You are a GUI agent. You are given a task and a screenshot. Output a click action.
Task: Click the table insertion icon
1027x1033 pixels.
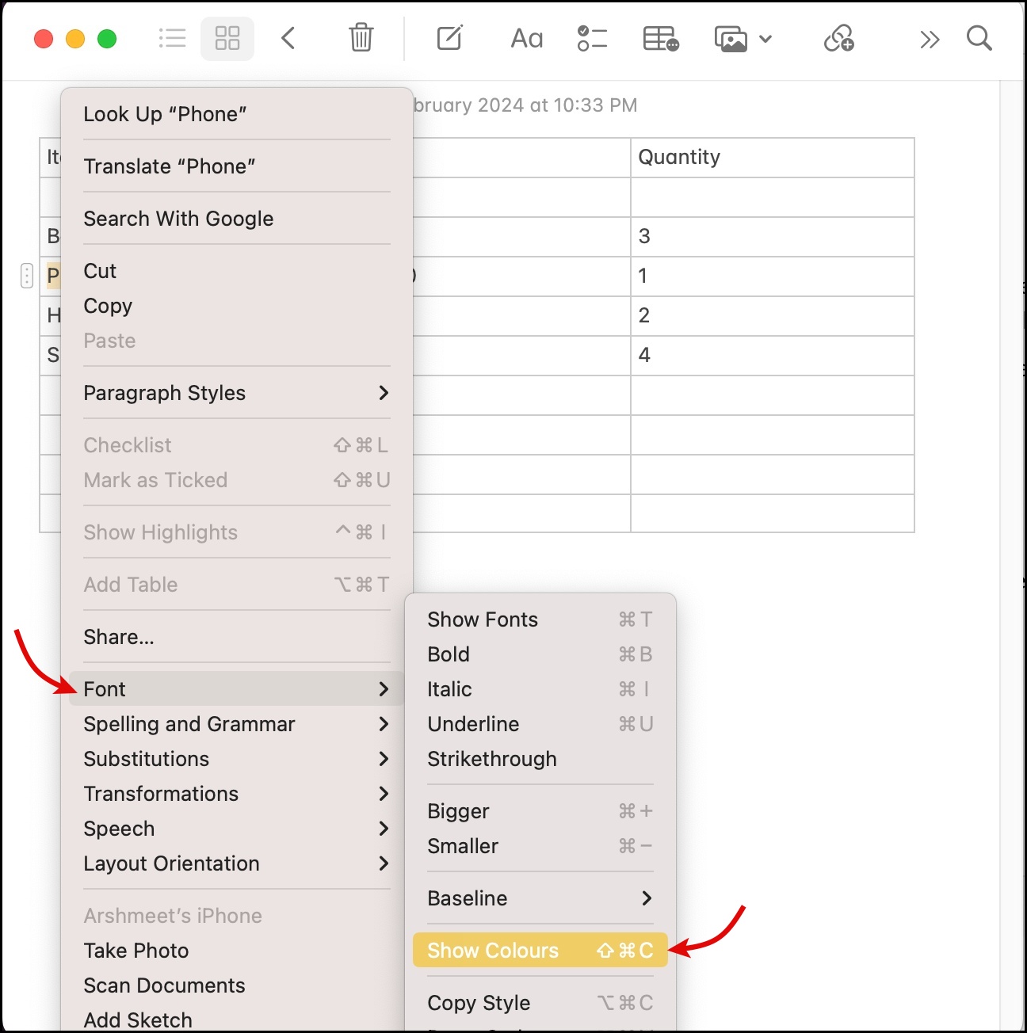click(660, 38)
